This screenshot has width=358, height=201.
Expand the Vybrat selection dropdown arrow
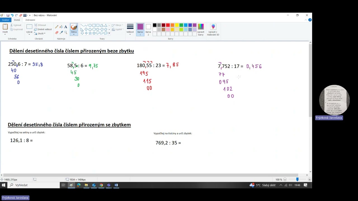click(x=29, y=34)
